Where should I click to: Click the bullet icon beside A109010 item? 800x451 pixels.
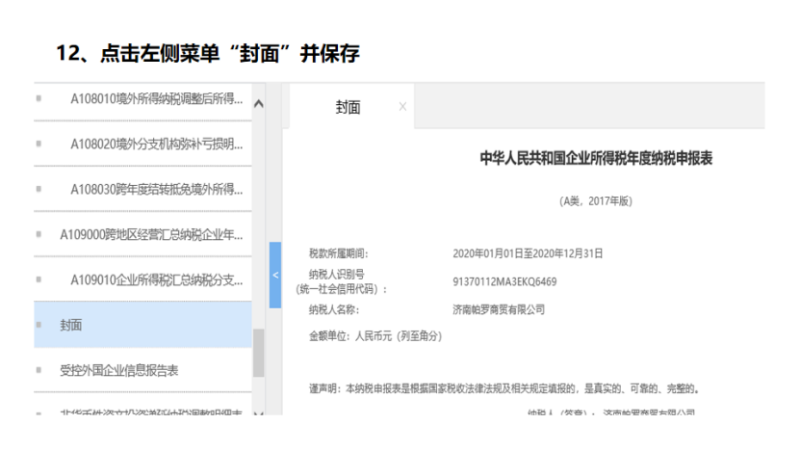pyautogui.click(x=39, y=279)
